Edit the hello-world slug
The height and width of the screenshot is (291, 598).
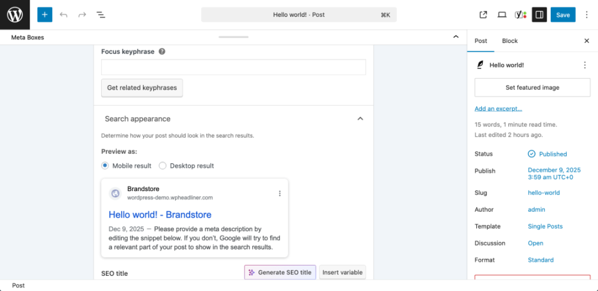544,193
